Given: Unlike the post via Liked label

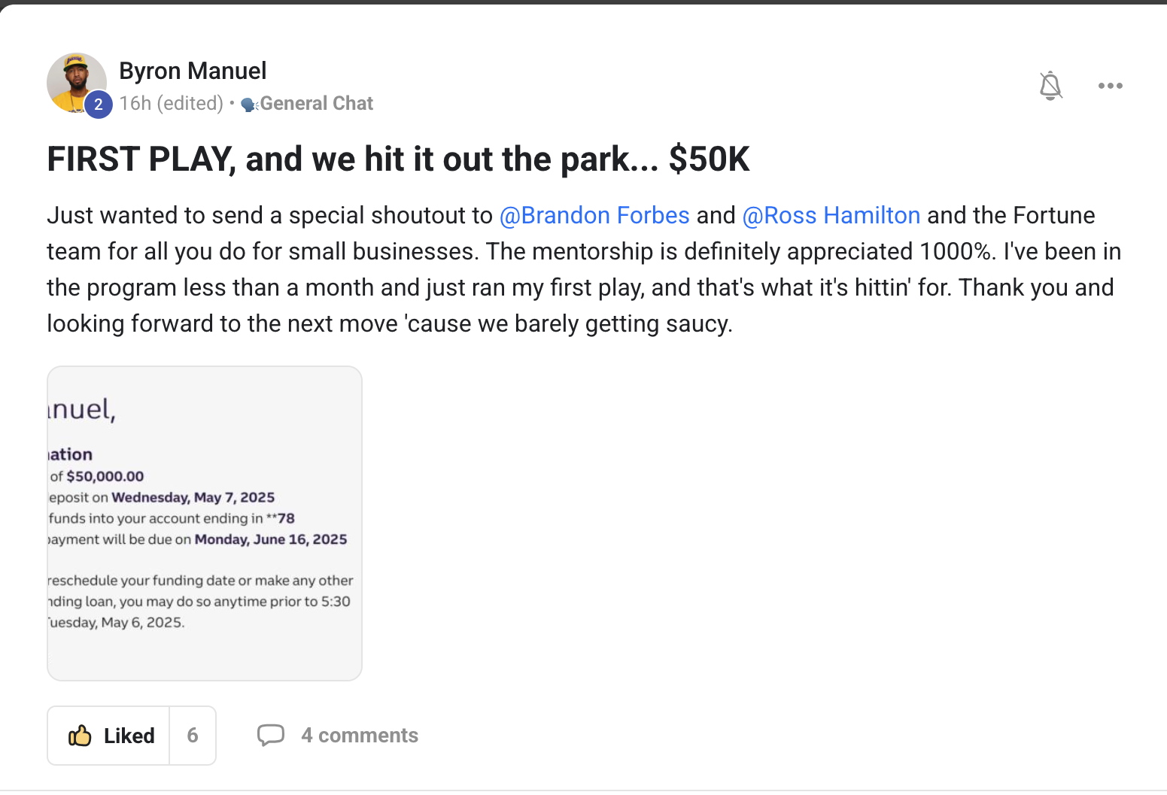Looking at the screenshot, I should pyautogui.click(x=129, y=736).
